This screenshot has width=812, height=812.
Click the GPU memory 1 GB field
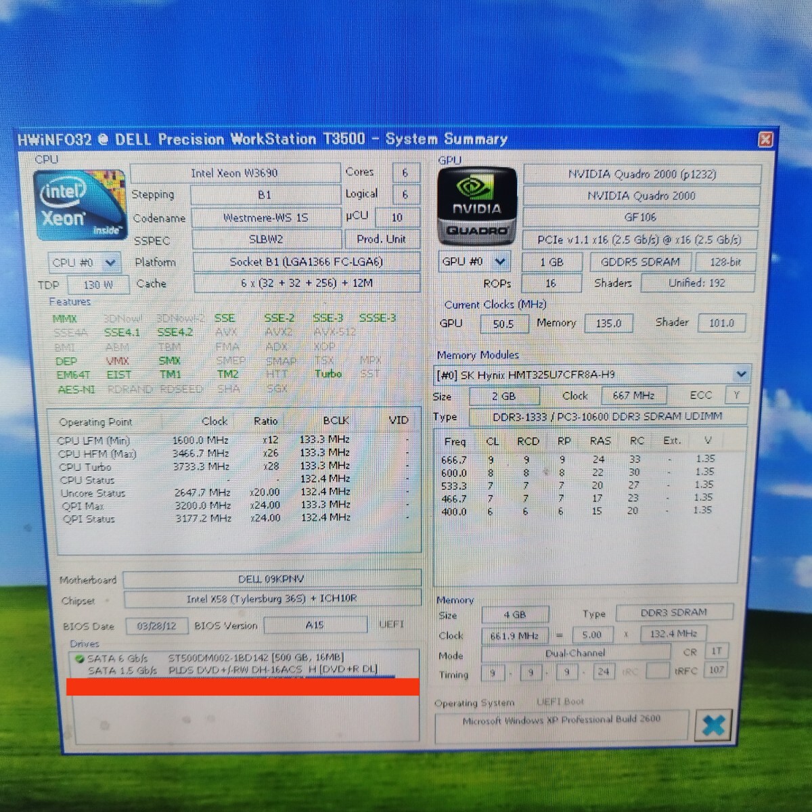coord(551,263)
